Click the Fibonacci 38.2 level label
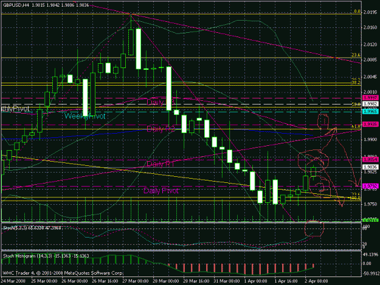This screenshot has width=380, height=285. [x=356, y=83]
